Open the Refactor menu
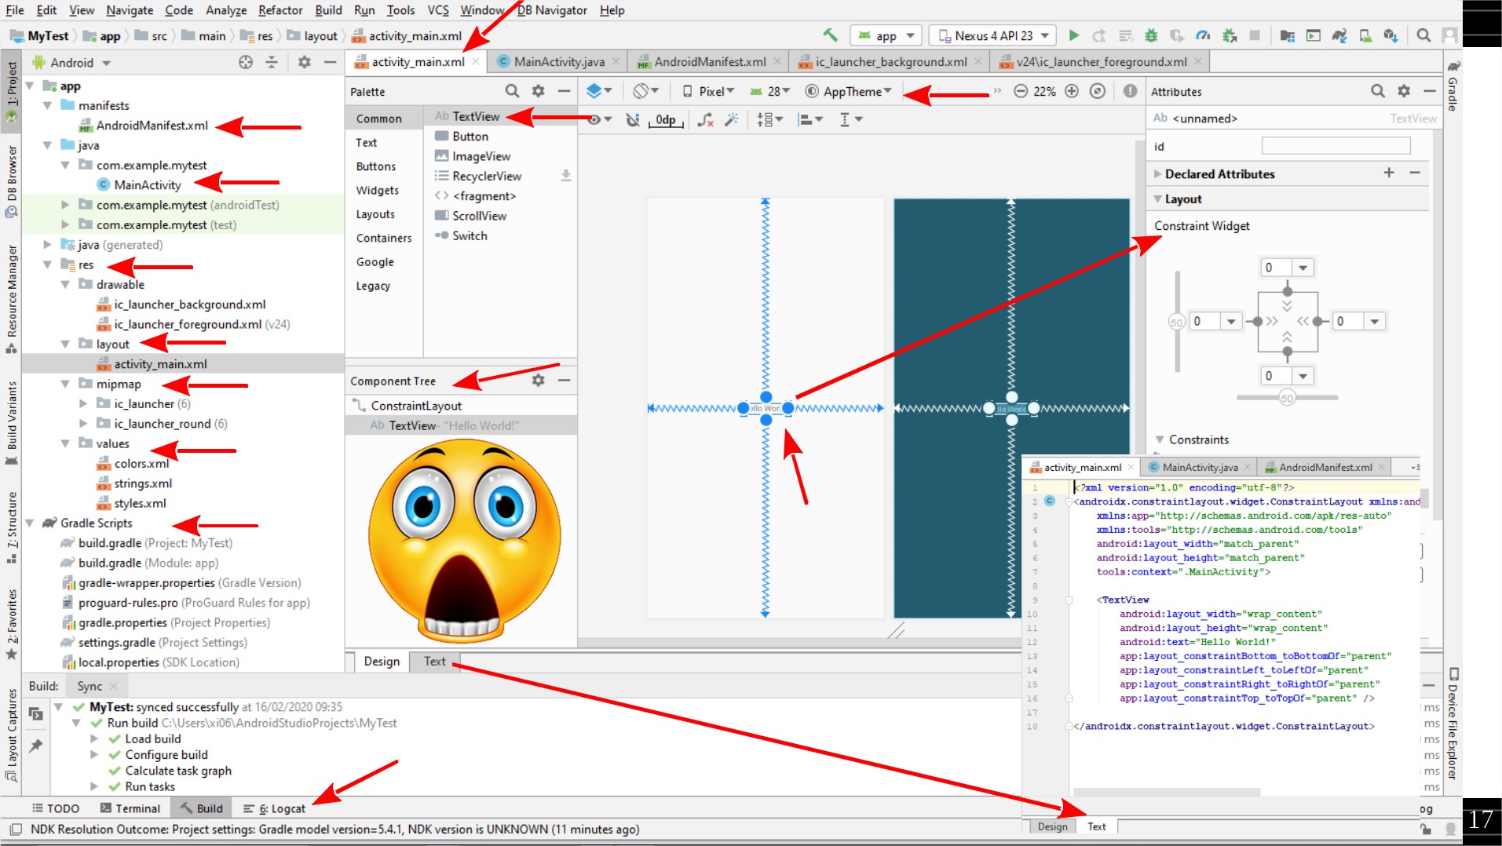This screenshot has height=846, width=1502. (x=280, y=10)
